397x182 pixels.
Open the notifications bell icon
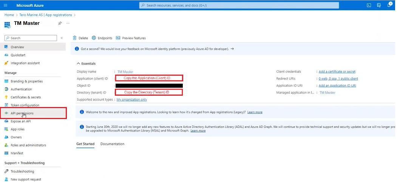pyautogui.click(x=389, y=5)
